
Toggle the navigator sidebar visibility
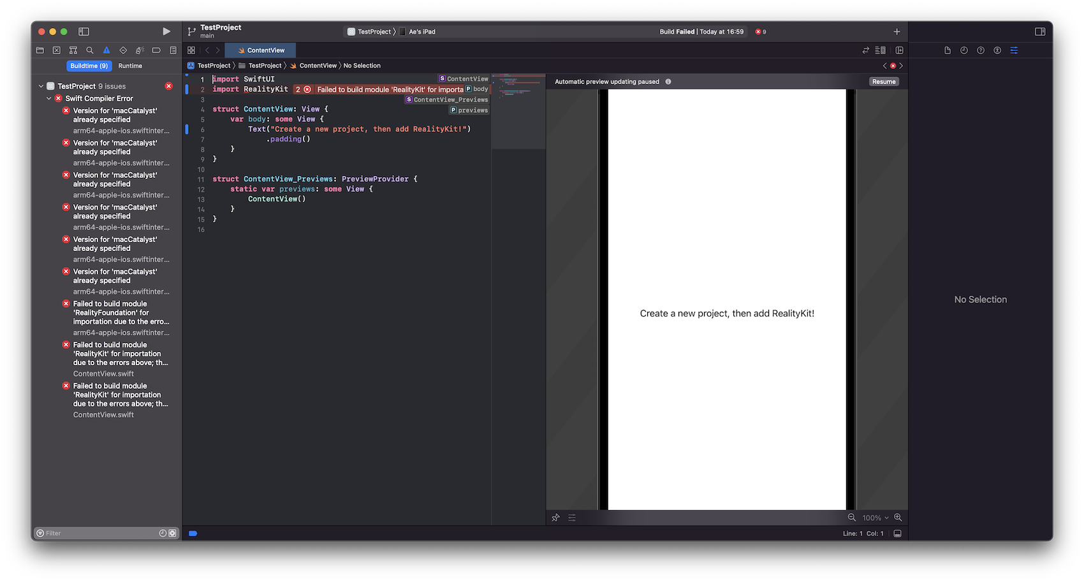84,31
